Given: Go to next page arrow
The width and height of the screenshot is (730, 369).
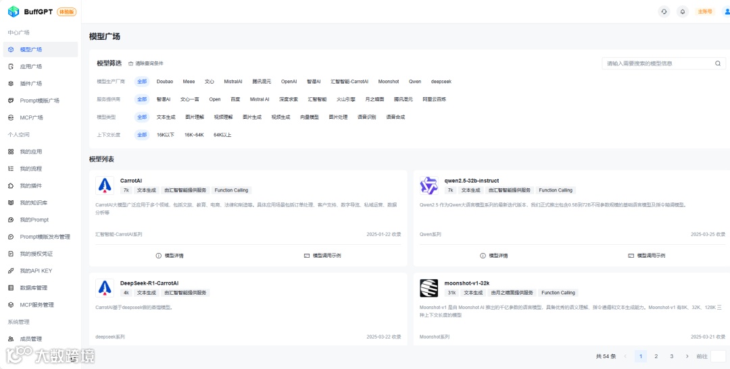Looking at the screenshot, I should pyautogui.click(x=687, y=356).
